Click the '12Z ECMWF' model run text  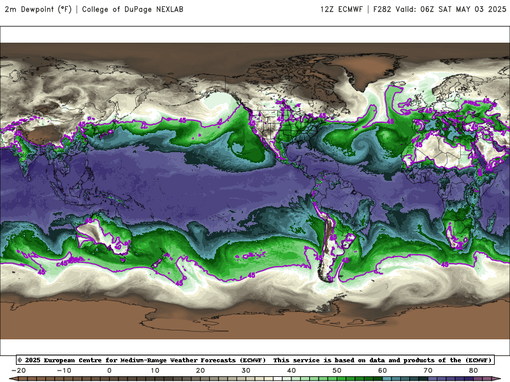click(341, 10)
